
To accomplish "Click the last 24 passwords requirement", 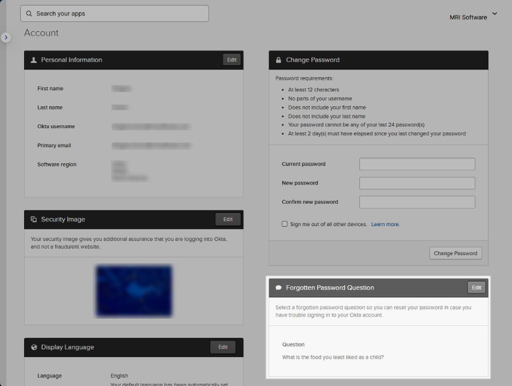I will [x=356, y=124].
